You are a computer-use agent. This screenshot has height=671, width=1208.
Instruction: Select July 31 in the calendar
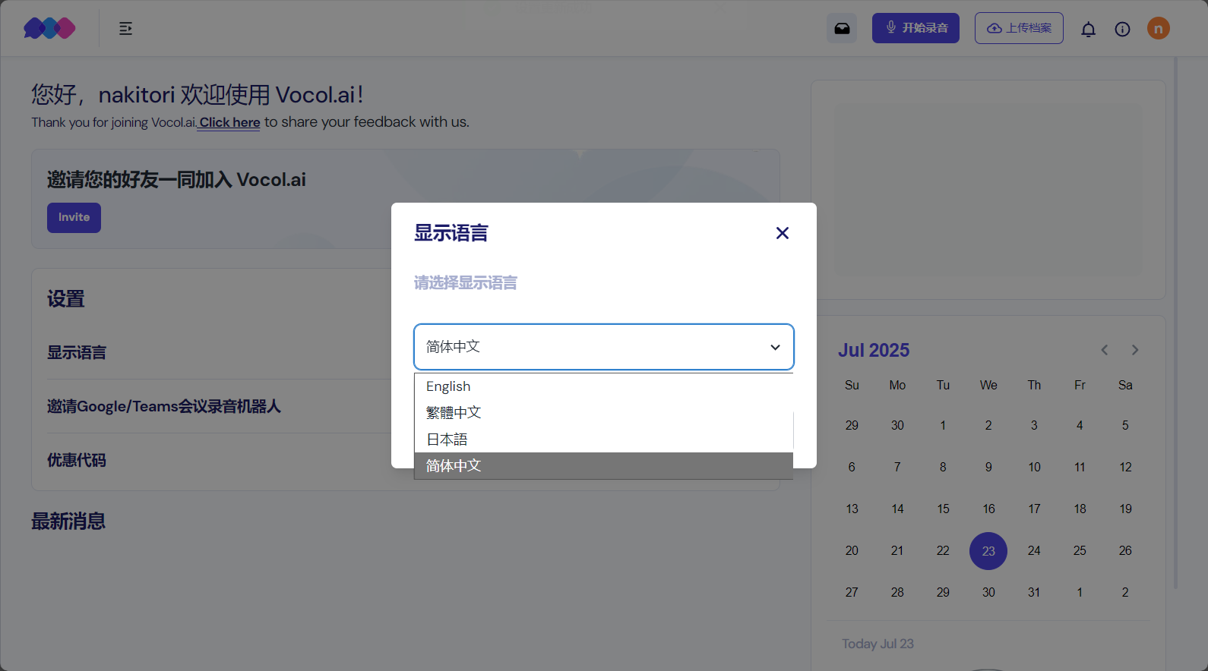pyautogui.click(x=1034, y=592)
